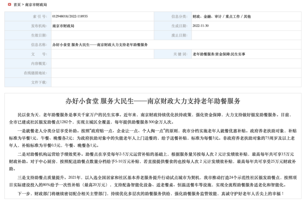This screenshot has height=203, width=305.
Task: Open the 首页 breadcrumb link
Action: [x=17, y=5]
